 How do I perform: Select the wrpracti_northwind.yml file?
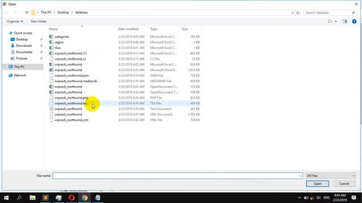(71, 120)
